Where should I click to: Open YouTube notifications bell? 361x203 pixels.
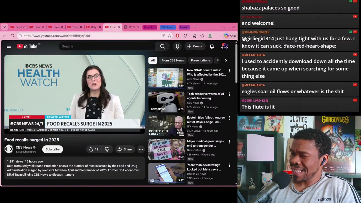[x=212, y=46]
